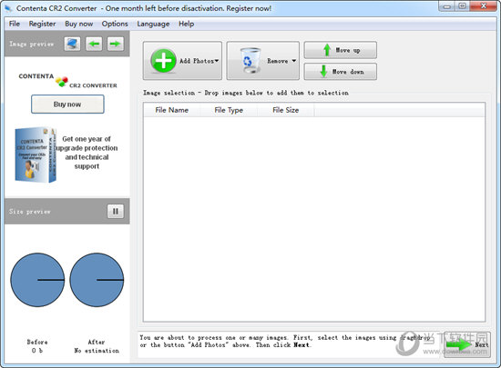Click the 'No estimation' text
This screenshot has width=501, height=368.
(97, 351)
